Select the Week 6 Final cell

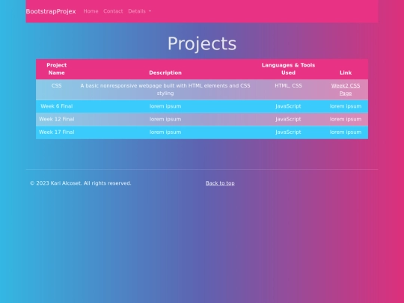(56, 106)
